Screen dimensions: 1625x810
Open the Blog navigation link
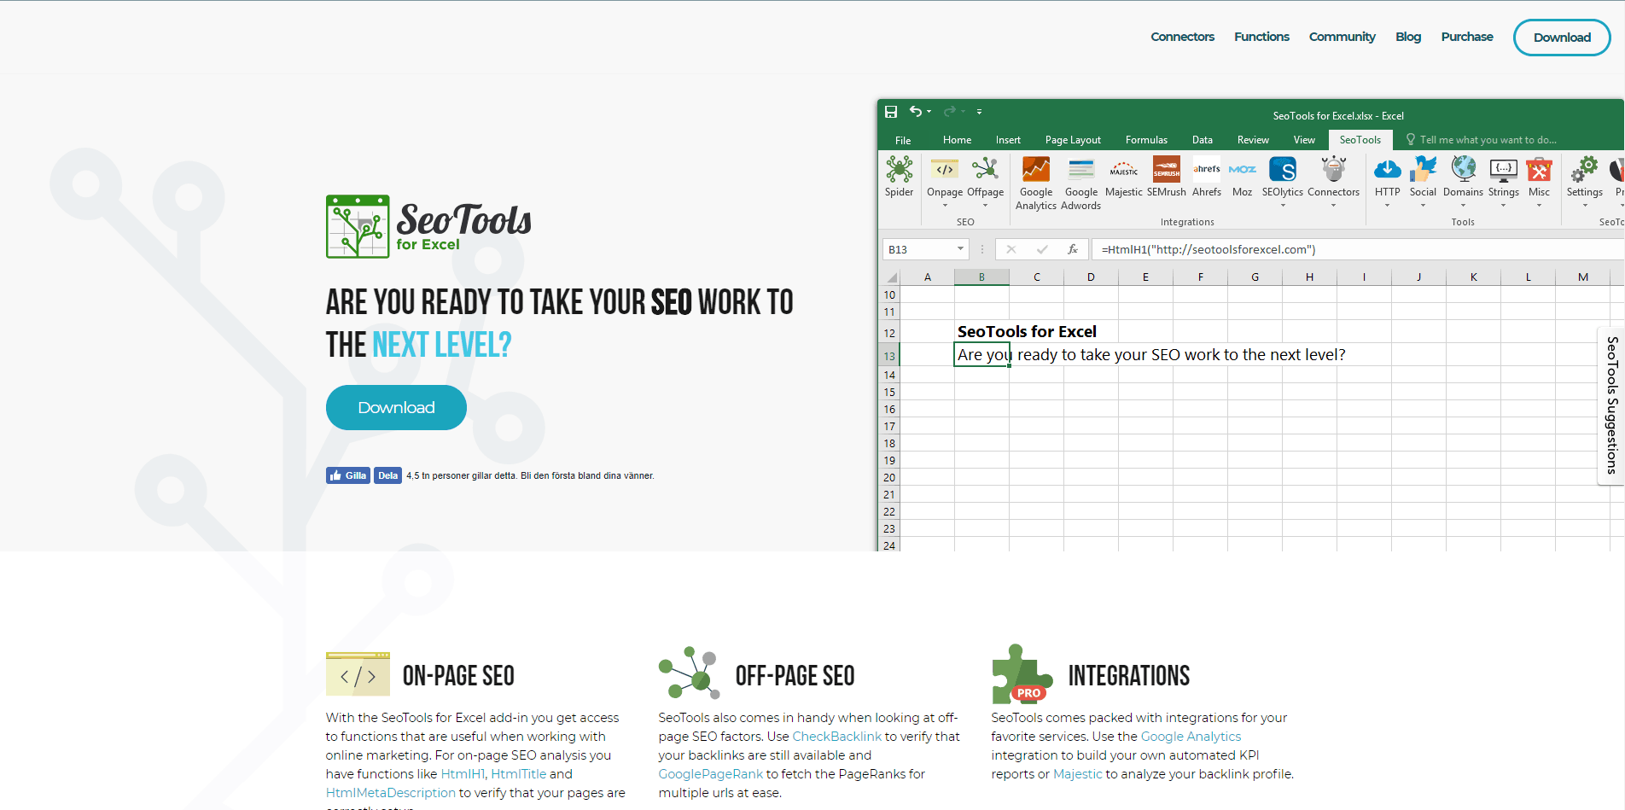pyautogui.click(x=1408, y=37)
